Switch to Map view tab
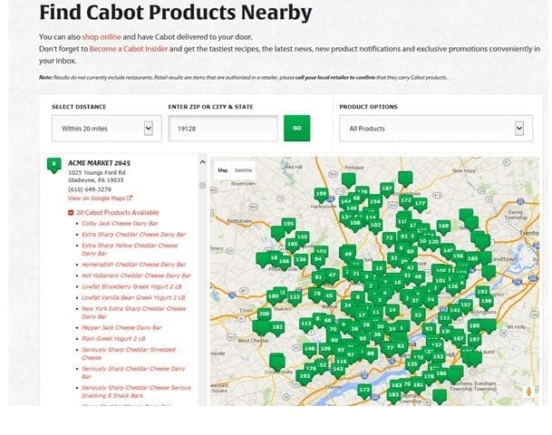The width and height of the screenshot is (552, 435). click(223, 170)
